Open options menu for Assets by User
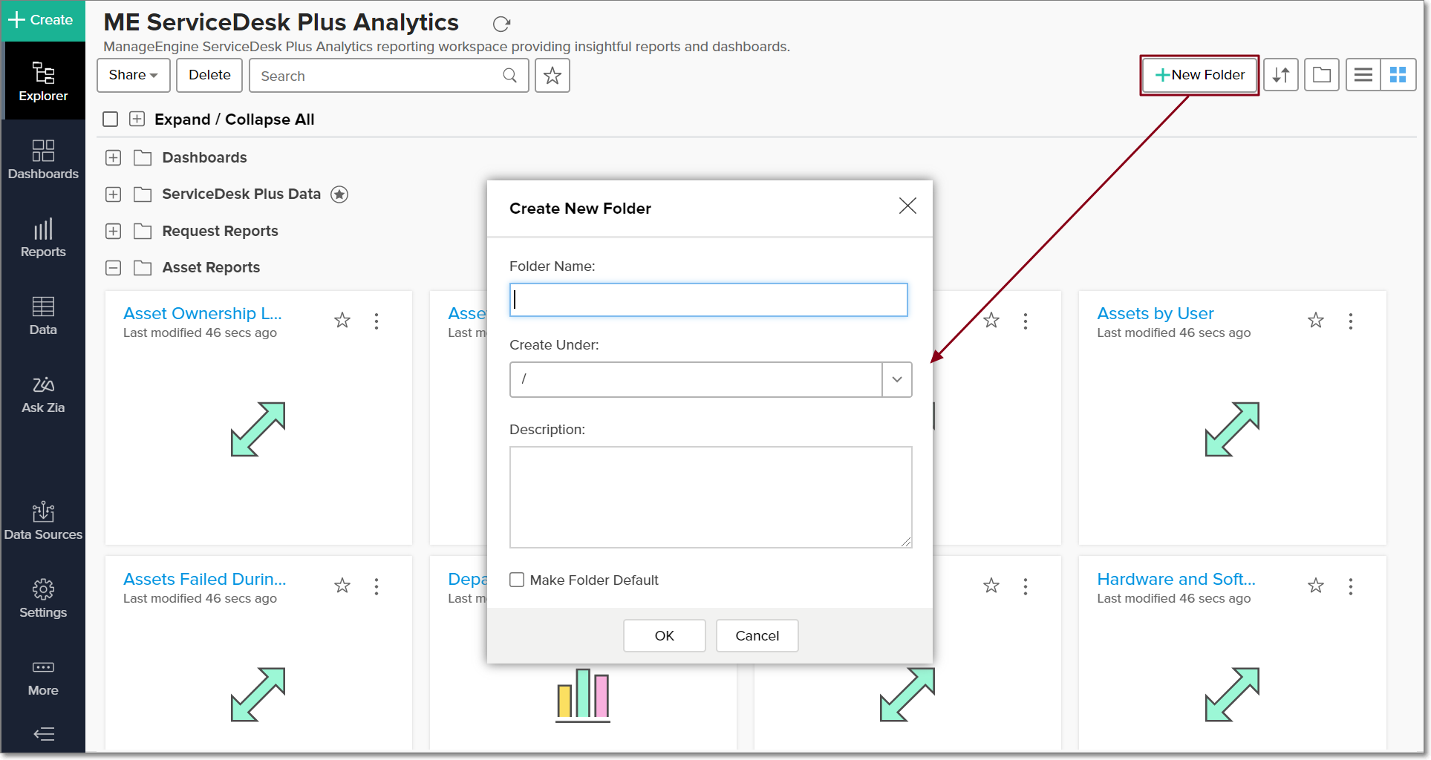The width and height of the screenshot is (1431, 760). point(1351,321)
